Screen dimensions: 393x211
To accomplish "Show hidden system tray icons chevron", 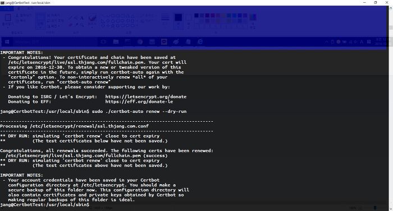I will [327, 42].
